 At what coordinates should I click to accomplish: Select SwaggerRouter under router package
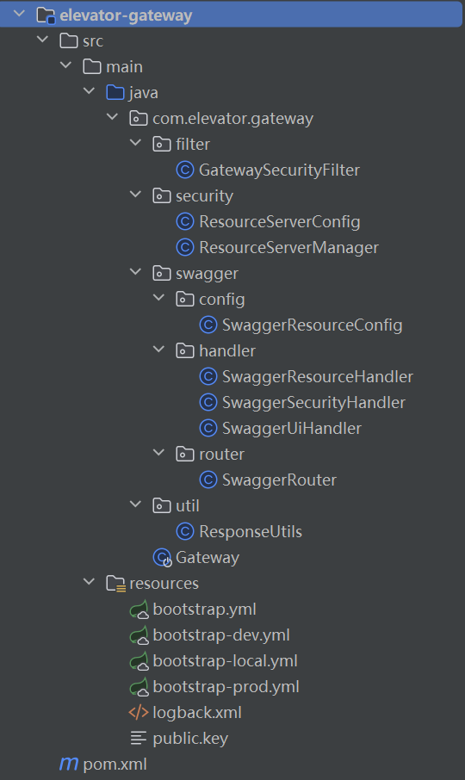279,480
